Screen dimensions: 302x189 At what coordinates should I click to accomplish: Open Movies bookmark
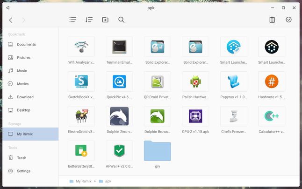[30, 84]
